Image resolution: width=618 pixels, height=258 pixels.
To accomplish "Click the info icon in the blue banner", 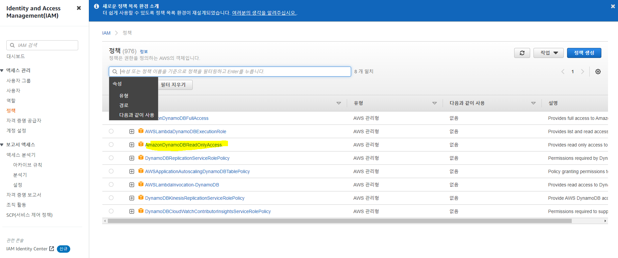I will click(x=97, y=6).
